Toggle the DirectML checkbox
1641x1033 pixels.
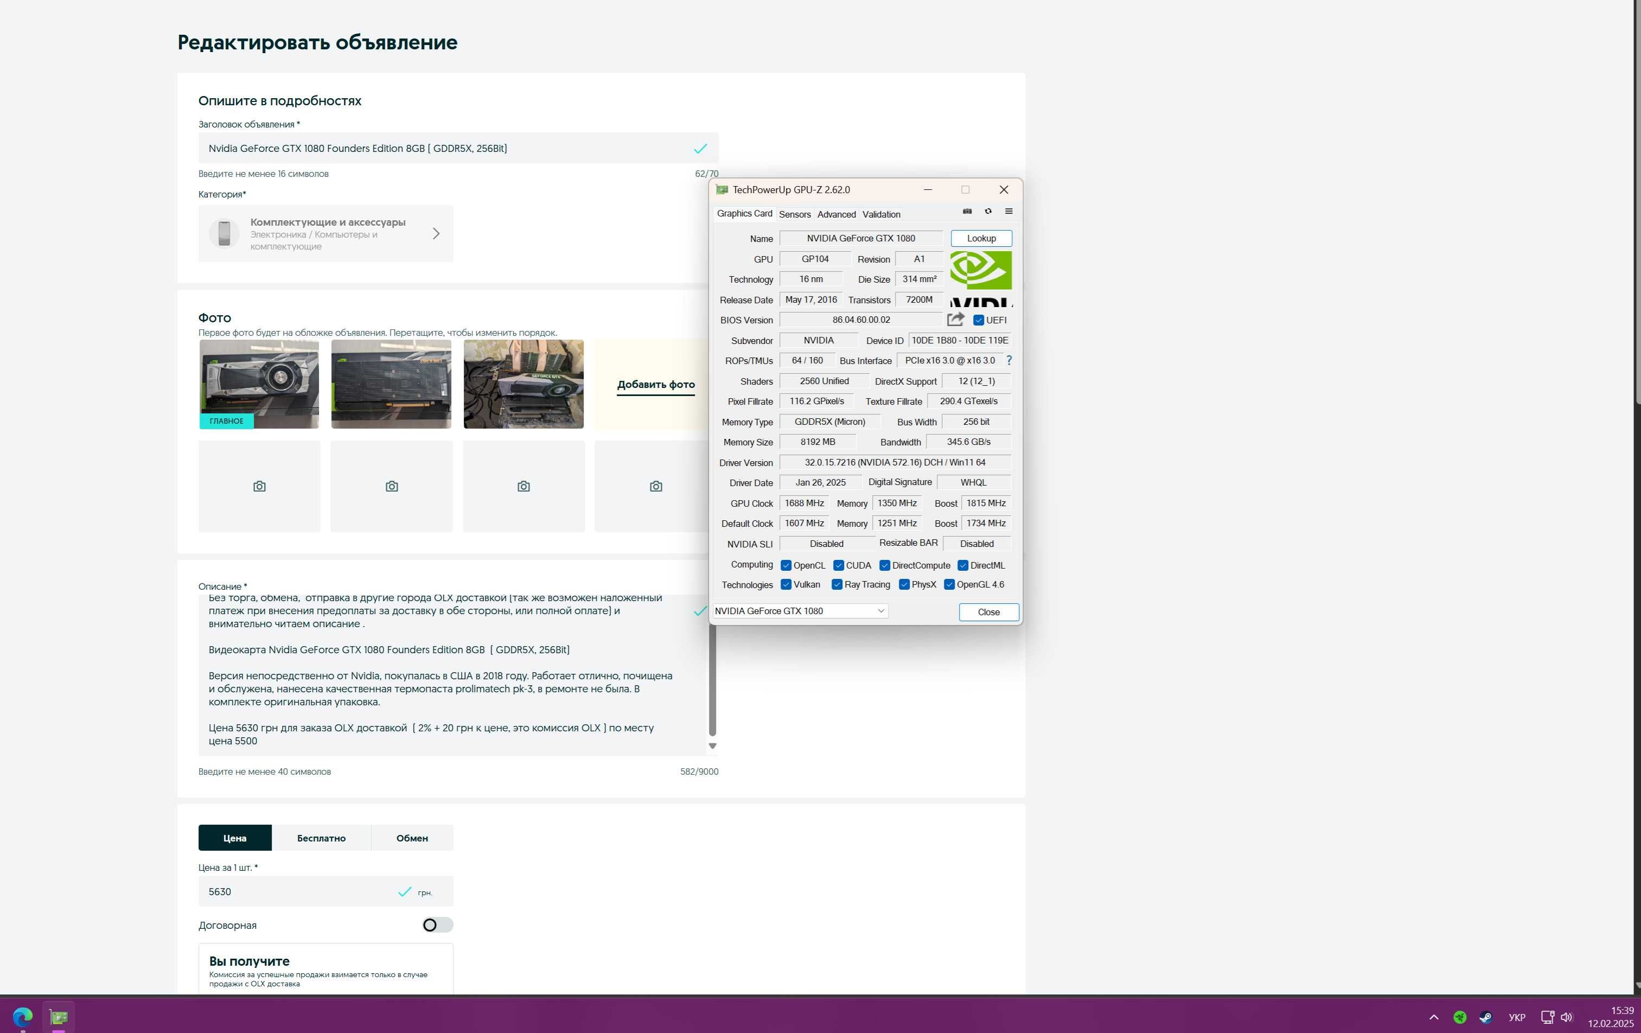pos(963,565)
